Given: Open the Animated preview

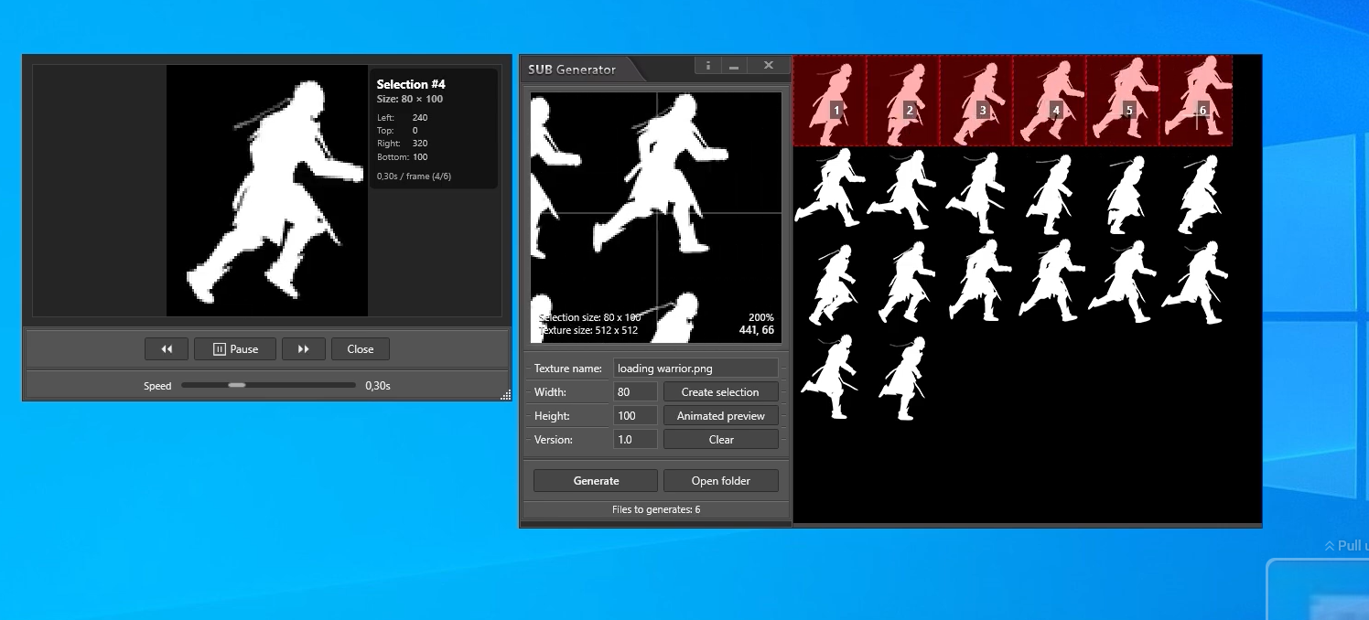Looking at the screenshot, I should pyautogui.click(x=720, y=416).
